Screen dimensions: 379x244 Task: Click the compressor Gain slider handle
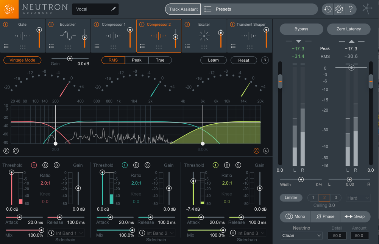point(70,59)
